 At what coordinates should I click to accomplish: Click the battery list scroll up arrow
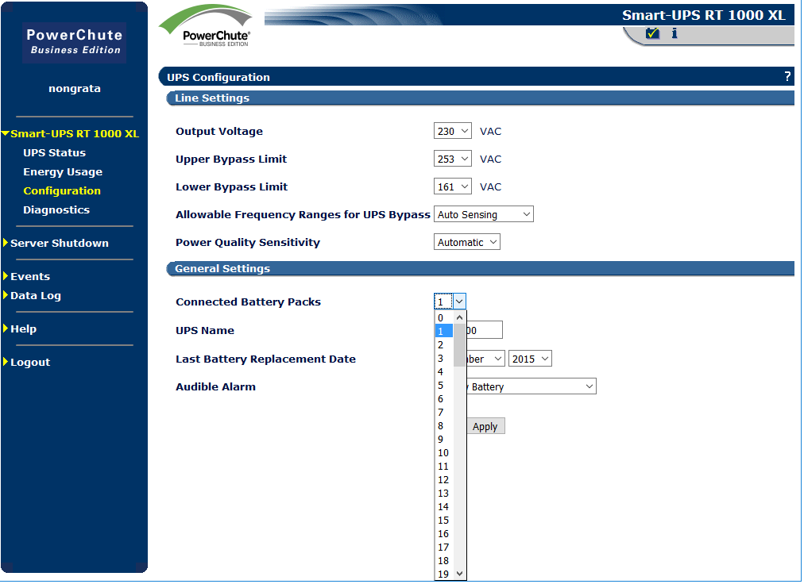459,317
